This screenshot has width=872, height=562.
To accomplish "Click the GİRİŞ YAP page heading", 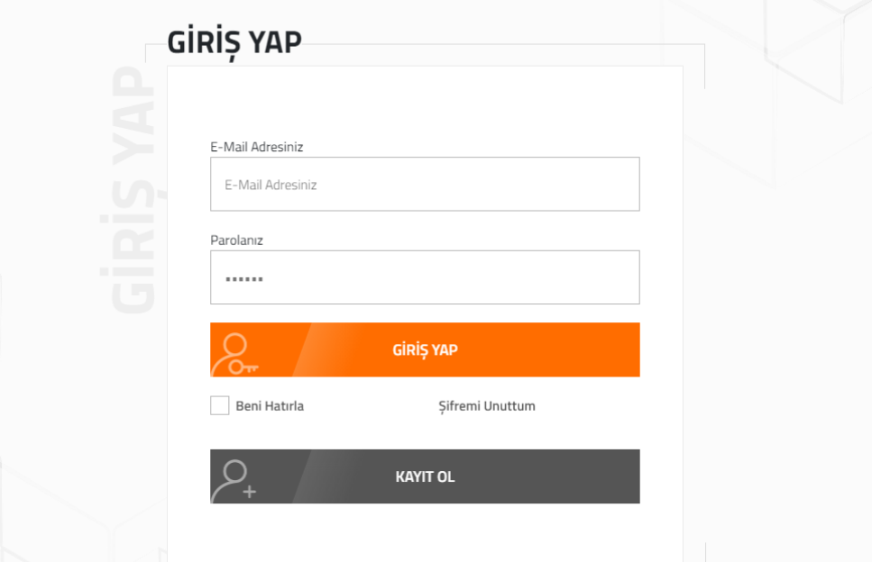I will (x=234, y=42).
